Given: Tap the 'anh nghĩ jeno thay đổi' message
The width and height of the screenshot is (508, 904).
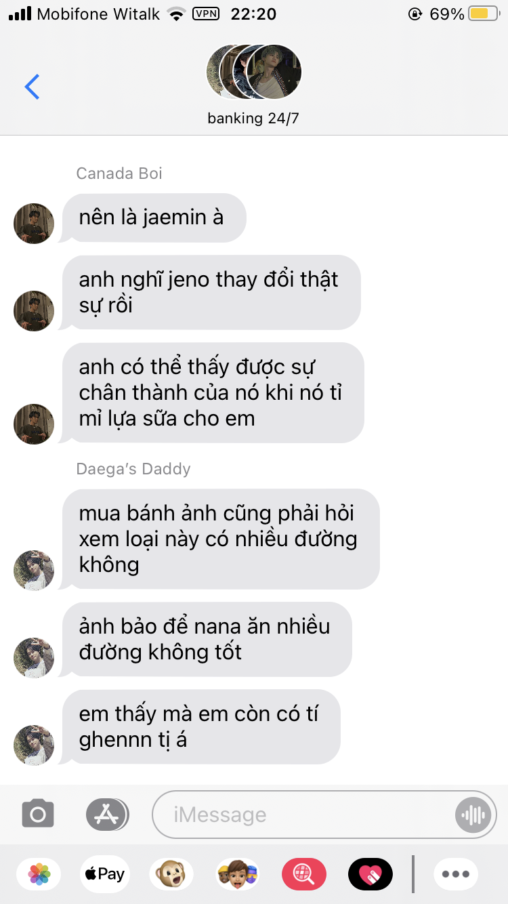Looking at the screenshot, I should (x=211, y=292).
